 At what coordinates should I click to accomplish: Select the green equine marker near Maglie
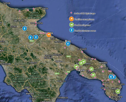tap(118, 91)
